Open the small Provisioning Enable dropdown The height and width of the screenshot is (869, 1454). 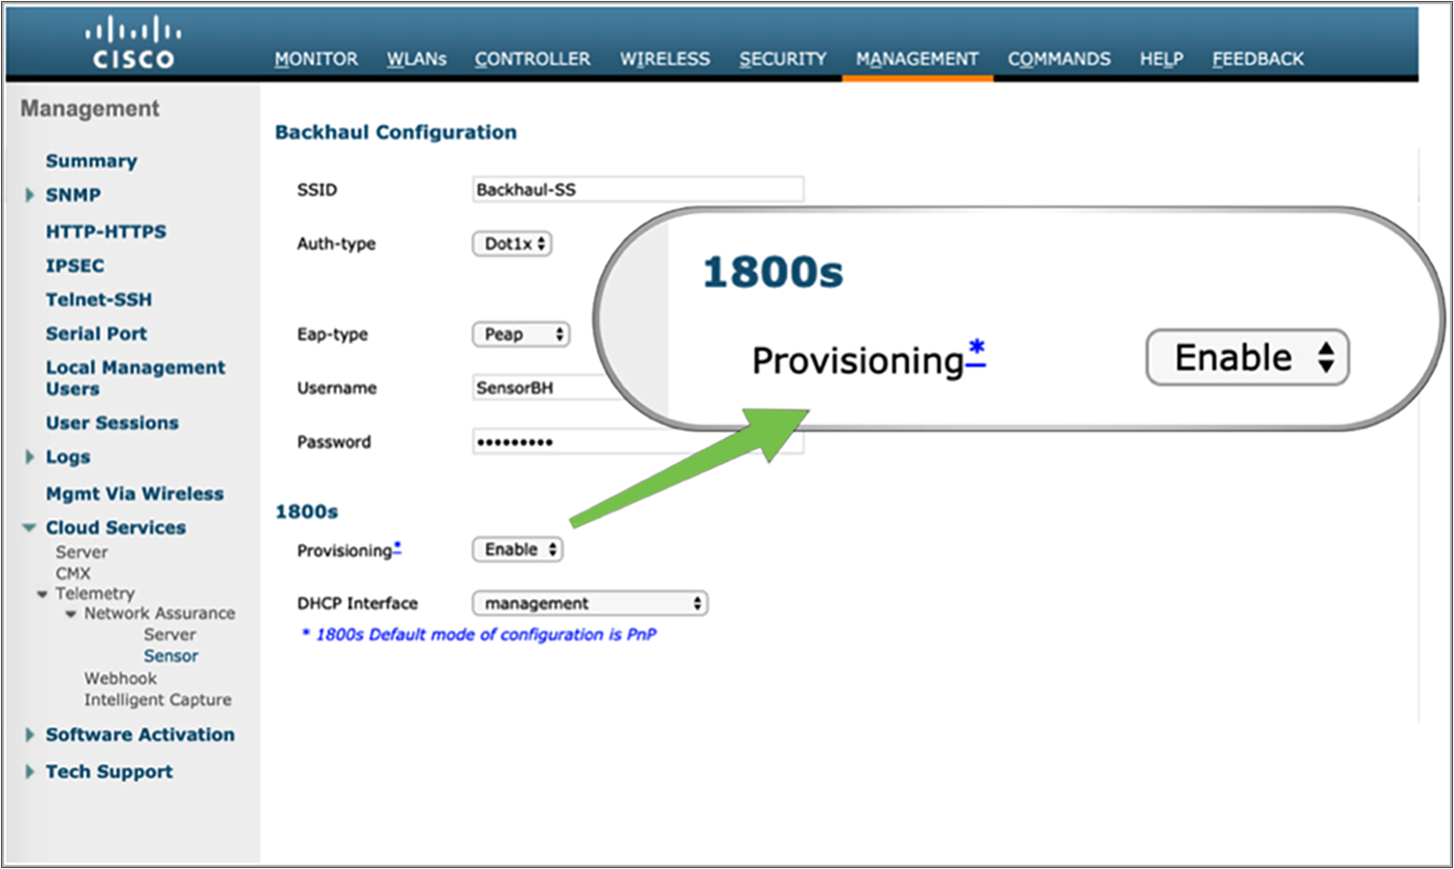[518, 549]
